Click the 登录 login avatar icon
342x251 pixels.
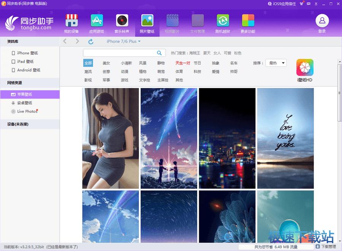pos(322,21)
